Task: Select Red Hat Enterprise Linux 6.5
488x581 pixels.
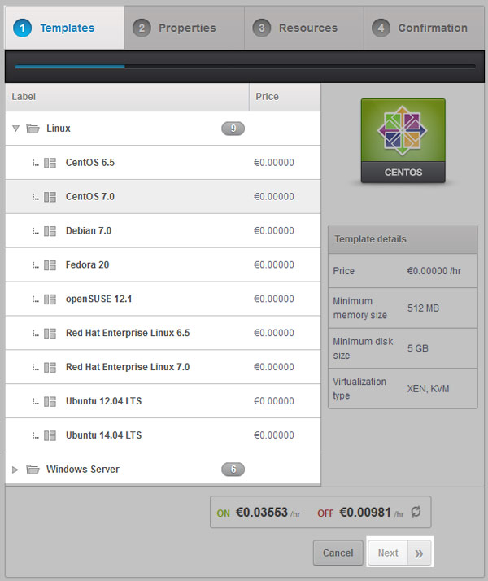Action: [163, 333]
